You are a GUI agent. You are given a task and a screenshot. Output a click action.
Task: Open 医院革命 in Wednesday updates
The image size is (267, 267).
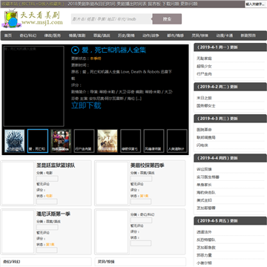click(x=204, y=130)
